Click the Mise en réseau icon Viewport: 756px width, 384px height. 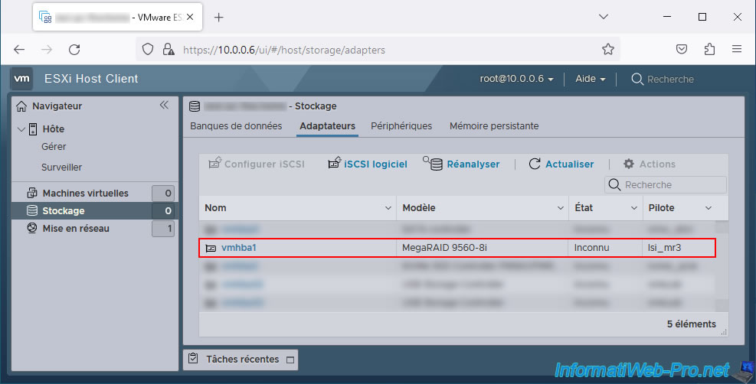point(32,228)
